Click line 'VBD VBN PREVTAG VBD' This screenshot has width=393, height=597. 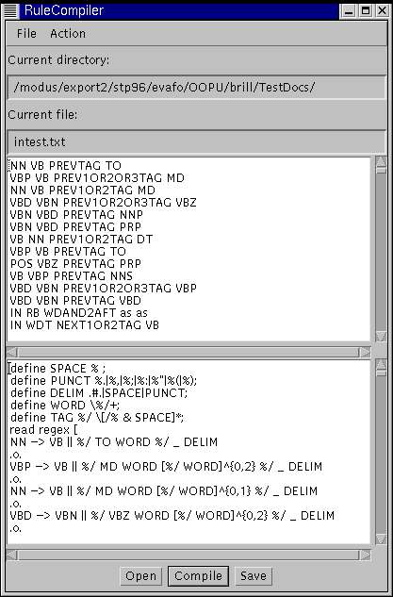tap(75, 301)
